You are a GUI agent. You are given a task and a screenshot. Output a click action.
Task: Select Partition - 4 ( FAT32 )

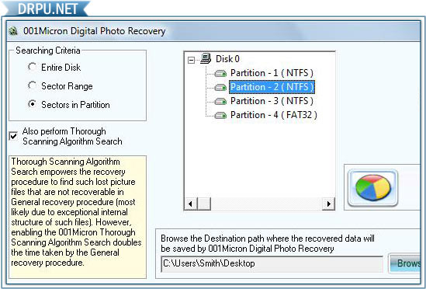tap(274, 115)
